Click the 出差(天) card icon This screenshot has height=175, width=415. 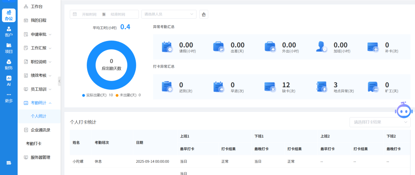coord(218,47)
